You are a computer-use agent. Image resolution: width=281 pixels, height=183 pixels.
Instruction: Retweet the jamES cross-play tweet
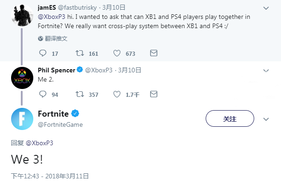click(79, 53)
